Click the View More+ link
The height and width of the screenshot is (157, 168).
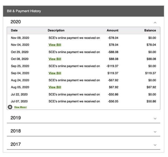click(x=20, y=107)
